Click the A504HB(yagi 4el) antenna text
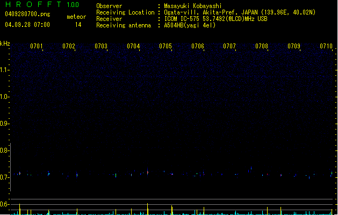 [x=190, y=25]
